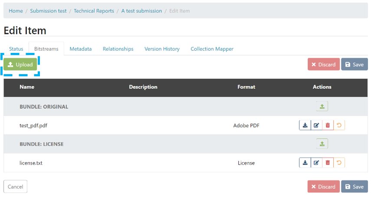Undo changes for test_pdf.pdf

pos(339,125)
